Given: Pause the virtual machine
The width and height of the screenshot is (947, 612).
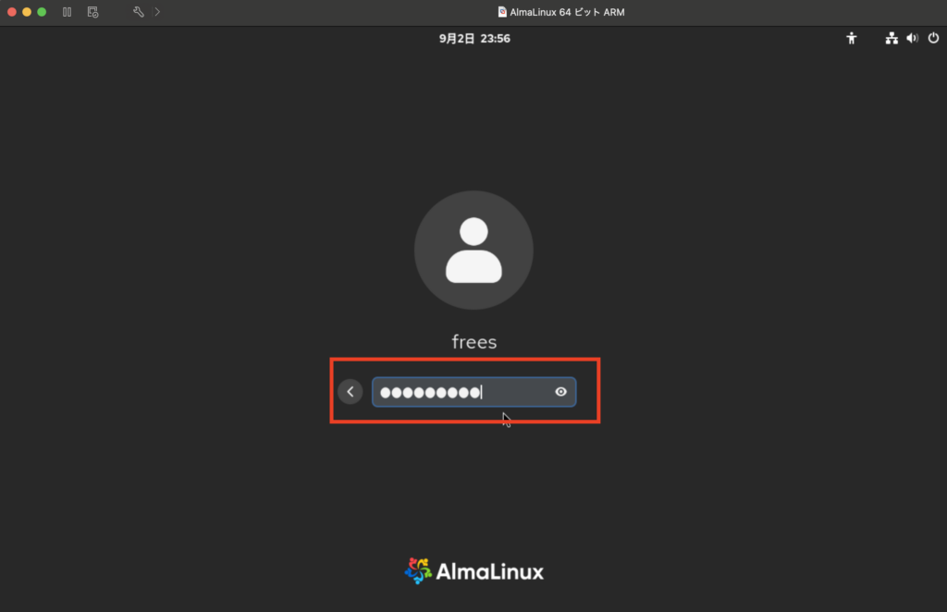Looking at the screenshot, I should point(67,12).
